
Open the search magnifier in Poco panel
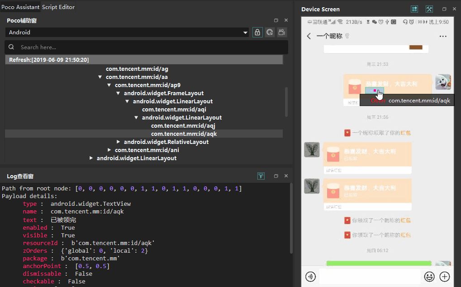(x=11, y=47)
